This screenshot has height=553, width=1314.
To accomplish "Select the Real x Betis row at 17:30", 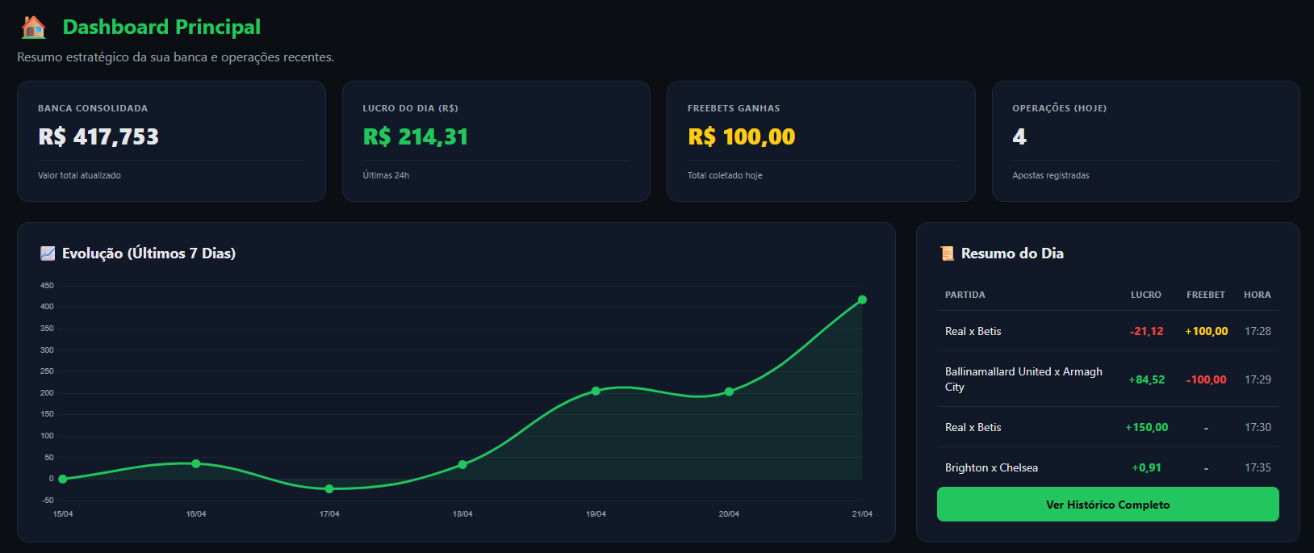I will (x=1107, y=427).
